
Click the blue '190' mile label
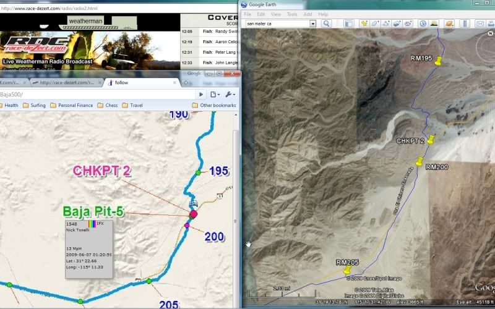tap(179, 115)
